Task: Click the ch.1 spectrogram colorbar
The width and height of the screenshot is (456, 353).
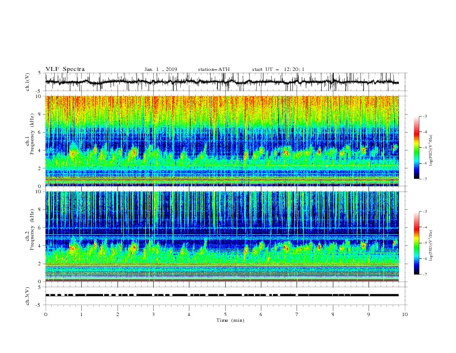Action: (x=416, y=148)
